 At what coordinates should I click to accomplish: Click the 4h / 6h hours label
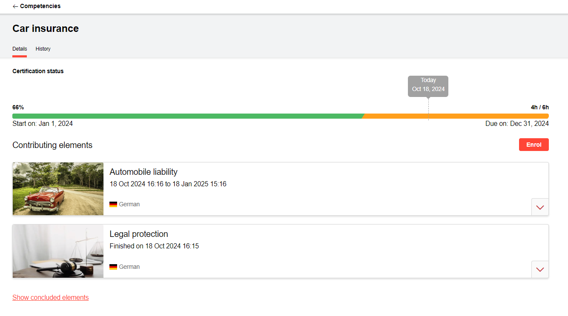539,108
